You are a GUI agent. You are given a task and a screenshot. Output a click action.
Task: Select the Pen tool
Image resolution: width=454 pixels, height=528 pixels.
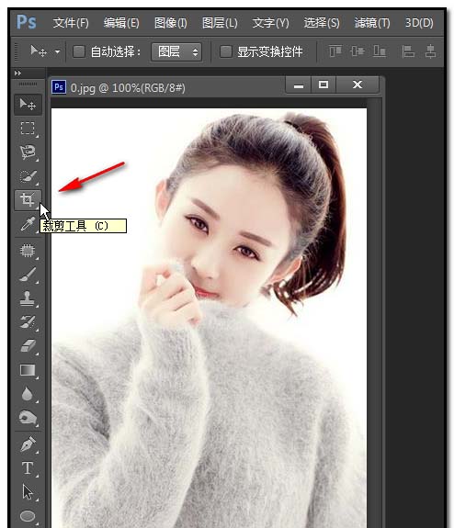click(x=28, y=444)
